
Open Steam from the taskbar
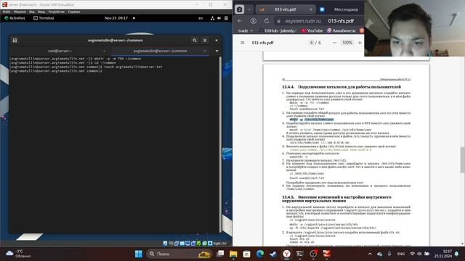[273, 254]
